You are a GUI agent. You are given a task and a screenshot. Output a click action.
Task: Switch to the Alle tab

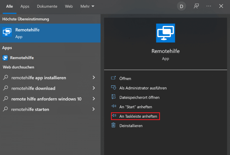pyautogui.click(x=10, y=6)
